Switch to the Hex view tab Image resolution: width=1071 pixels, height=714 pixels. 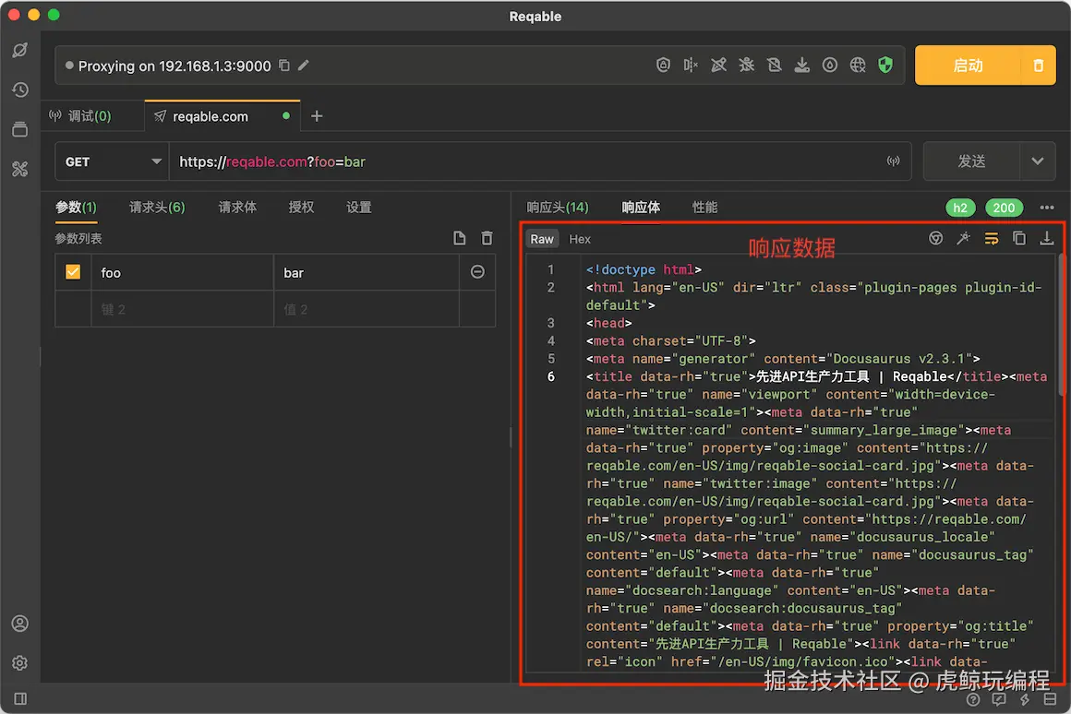pyautogui.click(x=579, y=238)
